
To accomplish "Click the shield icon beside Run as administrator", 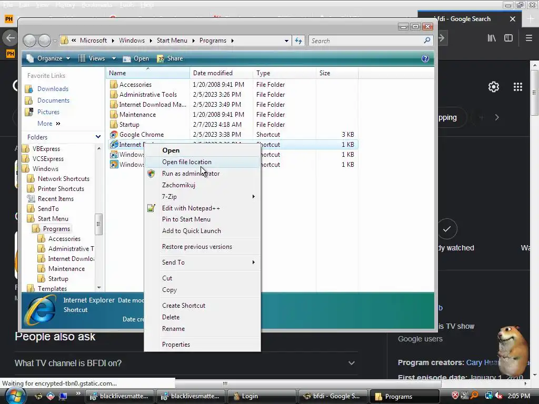I will click(151, 174).
